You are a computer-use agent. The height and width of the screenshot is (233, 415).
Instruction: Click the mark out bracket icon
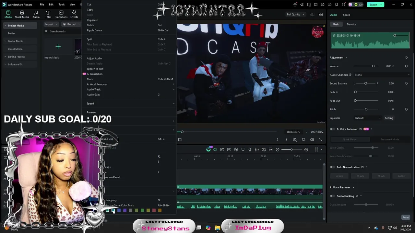point(286,139)
